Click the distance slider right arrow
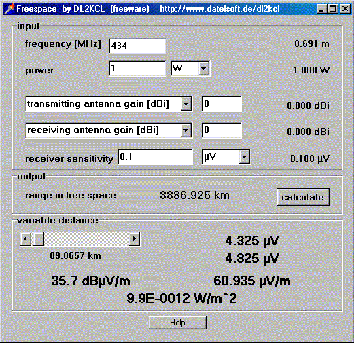 [135, 239]
